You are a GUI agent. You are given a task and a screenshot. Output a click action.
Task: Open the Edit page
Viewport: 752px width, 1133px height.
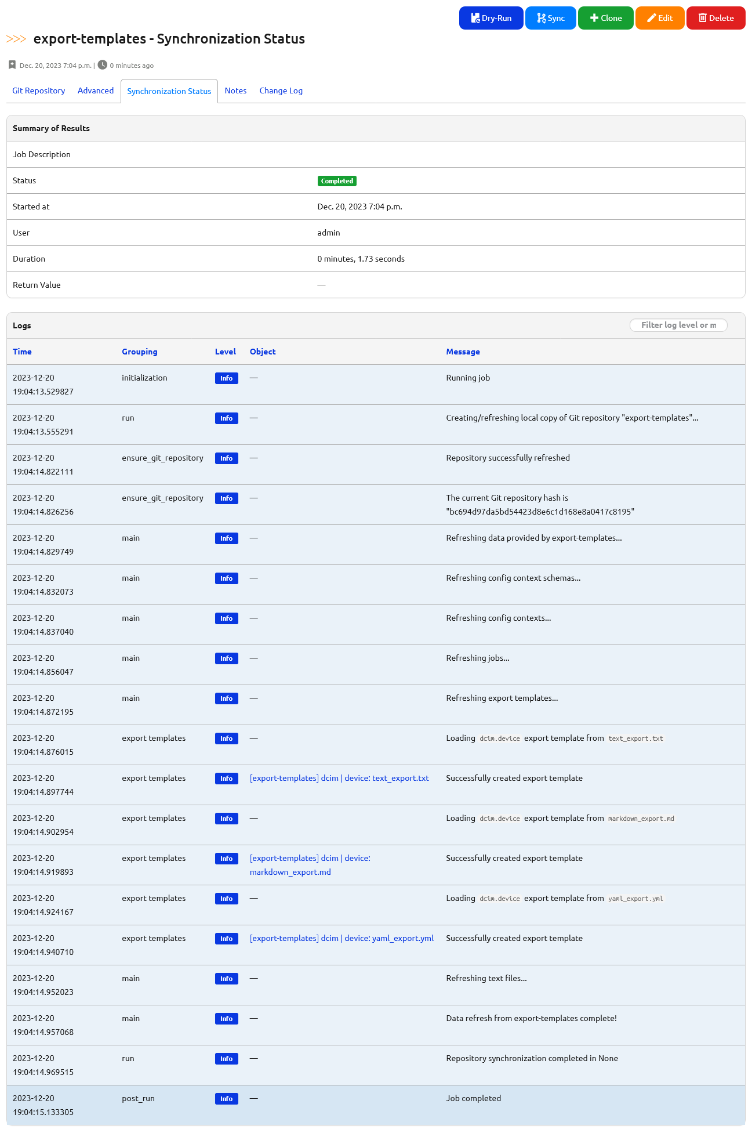point(660,18)
